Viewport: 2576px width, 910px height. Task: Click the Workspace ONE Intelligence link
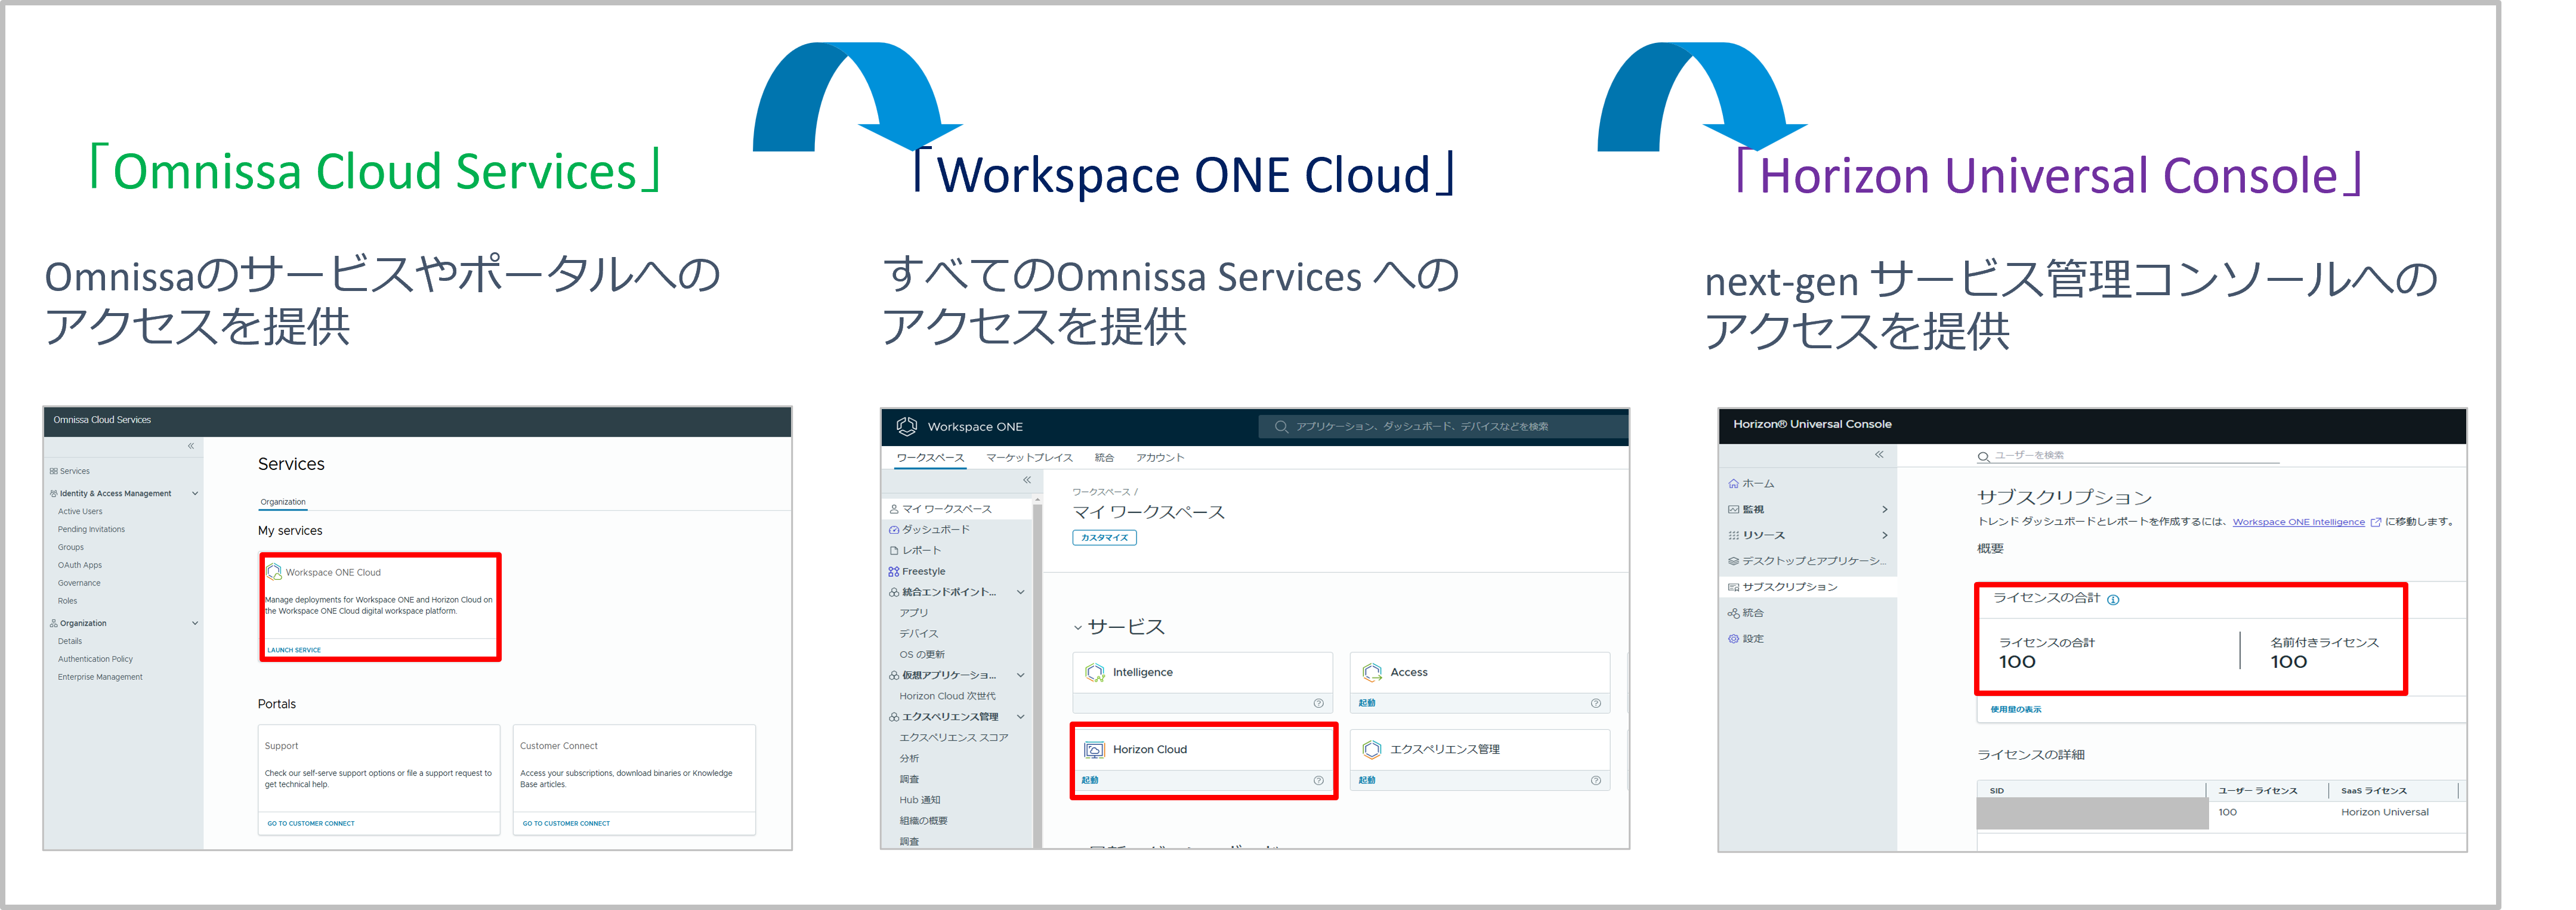[x=2298, y=521]
